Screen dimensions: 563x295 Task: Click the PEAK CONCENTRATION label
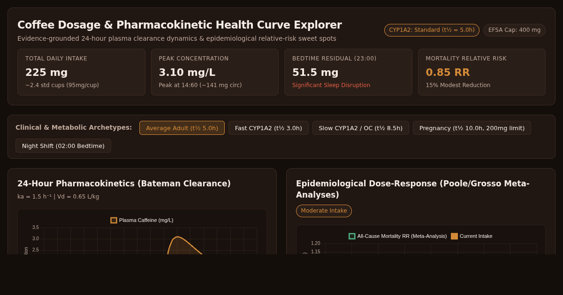pos(194,59)
